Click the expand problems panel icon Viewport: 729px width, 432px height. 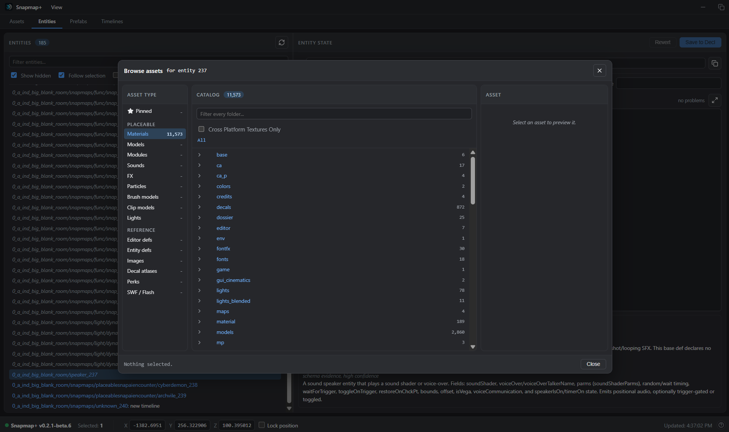[x=715, y=100]
